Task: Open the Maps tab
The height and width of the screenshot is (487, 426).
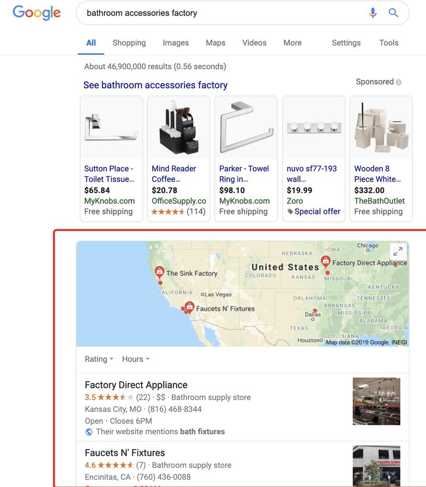Action: tap(216, 43)
